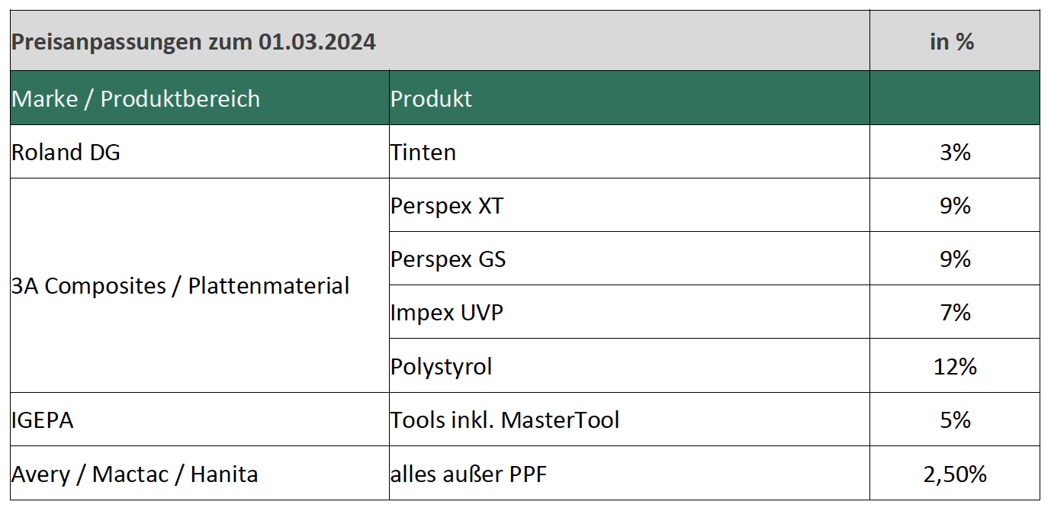Select the 'Polystyrol' cell

pyautogui.click(x=442, y=367)
